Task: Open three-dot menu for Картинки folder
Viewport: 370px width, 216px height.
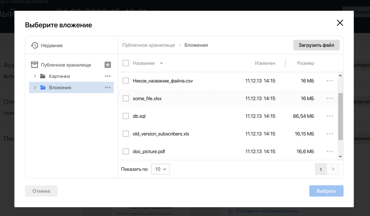Action: [108, 76]
